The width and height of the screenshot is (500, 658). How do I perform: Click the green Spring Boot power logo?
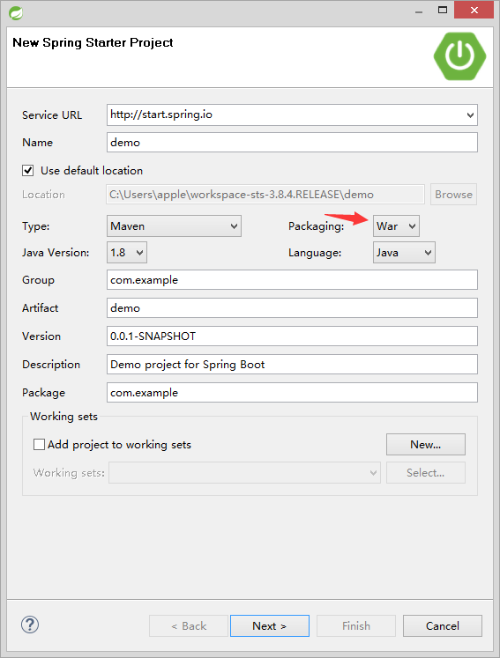pyautogui.click(x=459, y=55)
